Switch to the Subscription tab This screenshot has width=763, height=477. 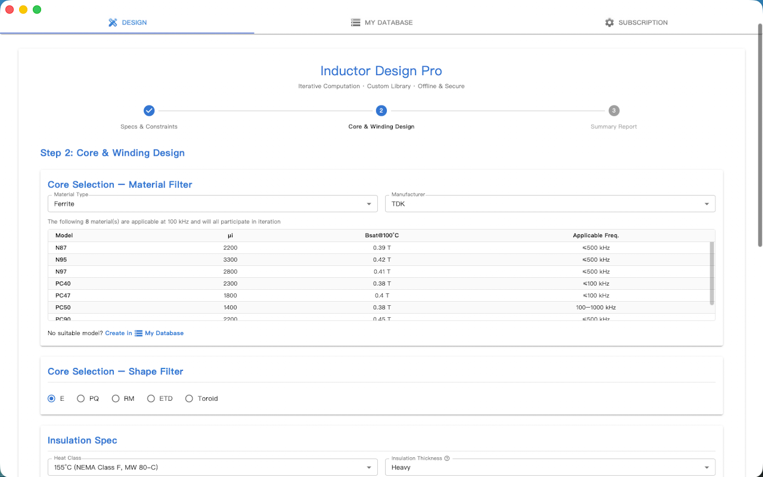pyautogui.click(x=635, y=23)
